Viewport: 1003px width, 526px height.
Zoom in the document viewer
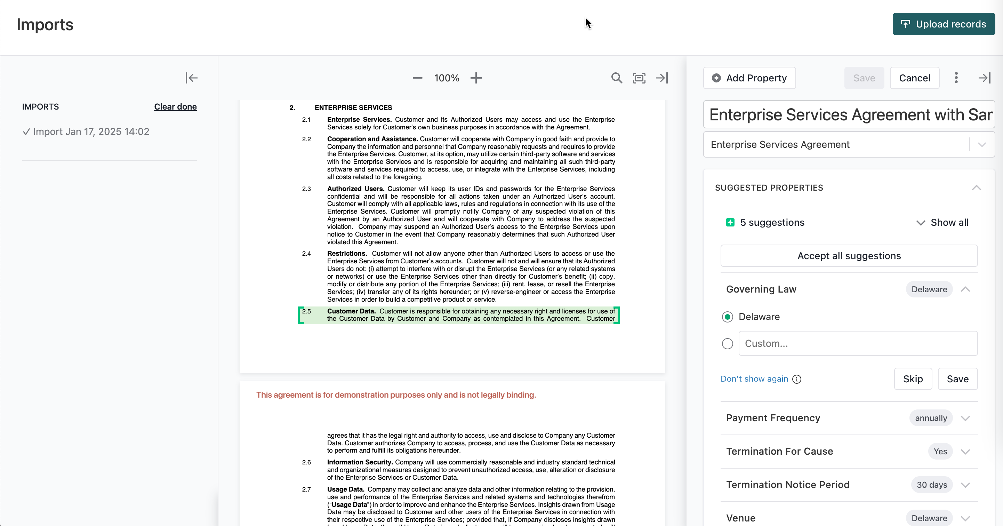click(476, 78)
